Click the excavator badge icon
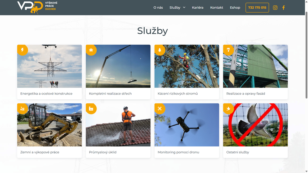The width and height of the screenshot is (308, 173). click(22, 109)
